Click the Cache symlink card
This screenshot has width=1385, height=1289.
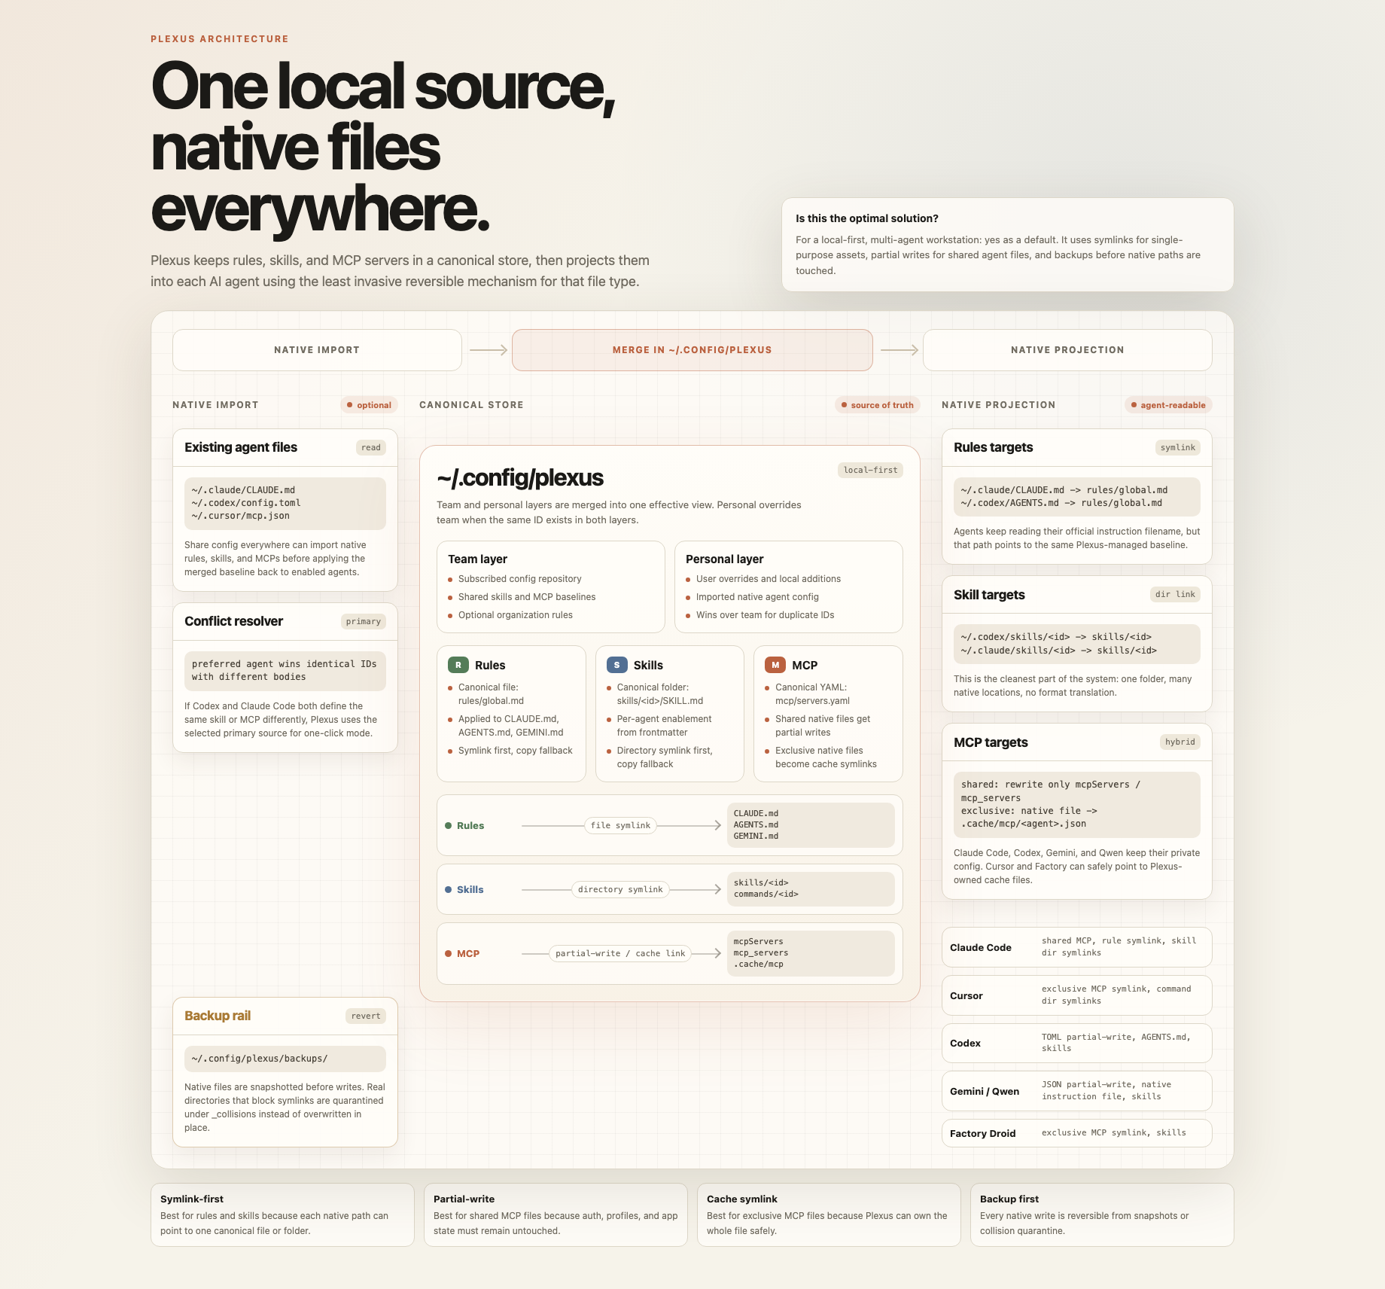(829, 1214)
